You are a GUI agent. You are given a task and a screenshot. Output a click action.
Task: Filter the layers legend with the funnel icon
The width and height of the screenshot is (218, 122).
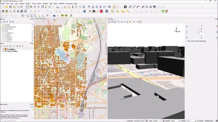point(10,46)
